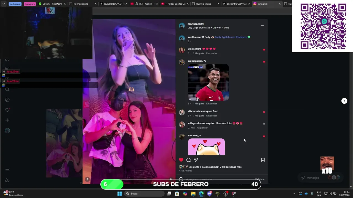Switch to the Instagram tab group label
Viewport: 353px width, 198px height.
[x=30, y=4]
